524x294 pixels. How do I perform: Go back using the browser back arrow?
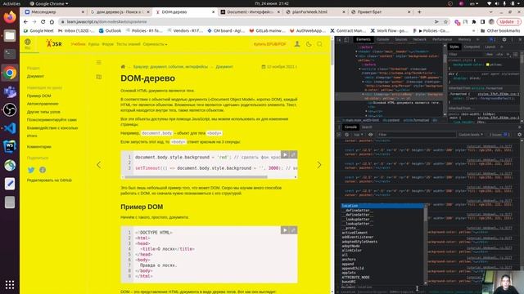point(25,22)
